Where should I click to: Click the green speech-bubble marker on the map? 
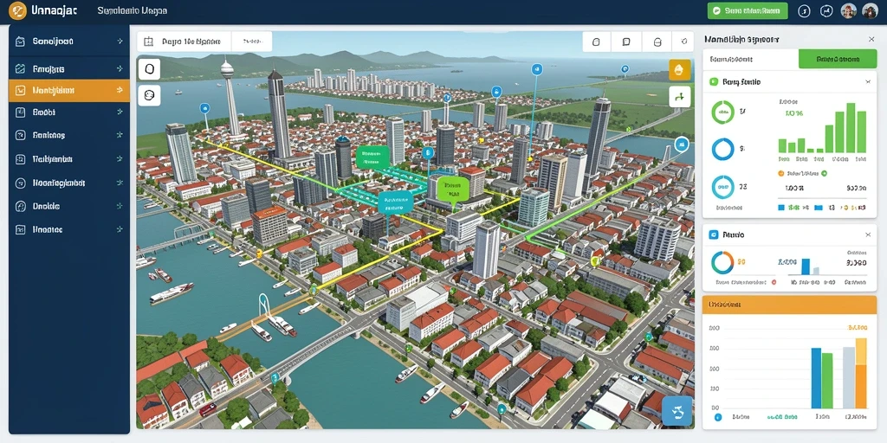click(453, 189)
